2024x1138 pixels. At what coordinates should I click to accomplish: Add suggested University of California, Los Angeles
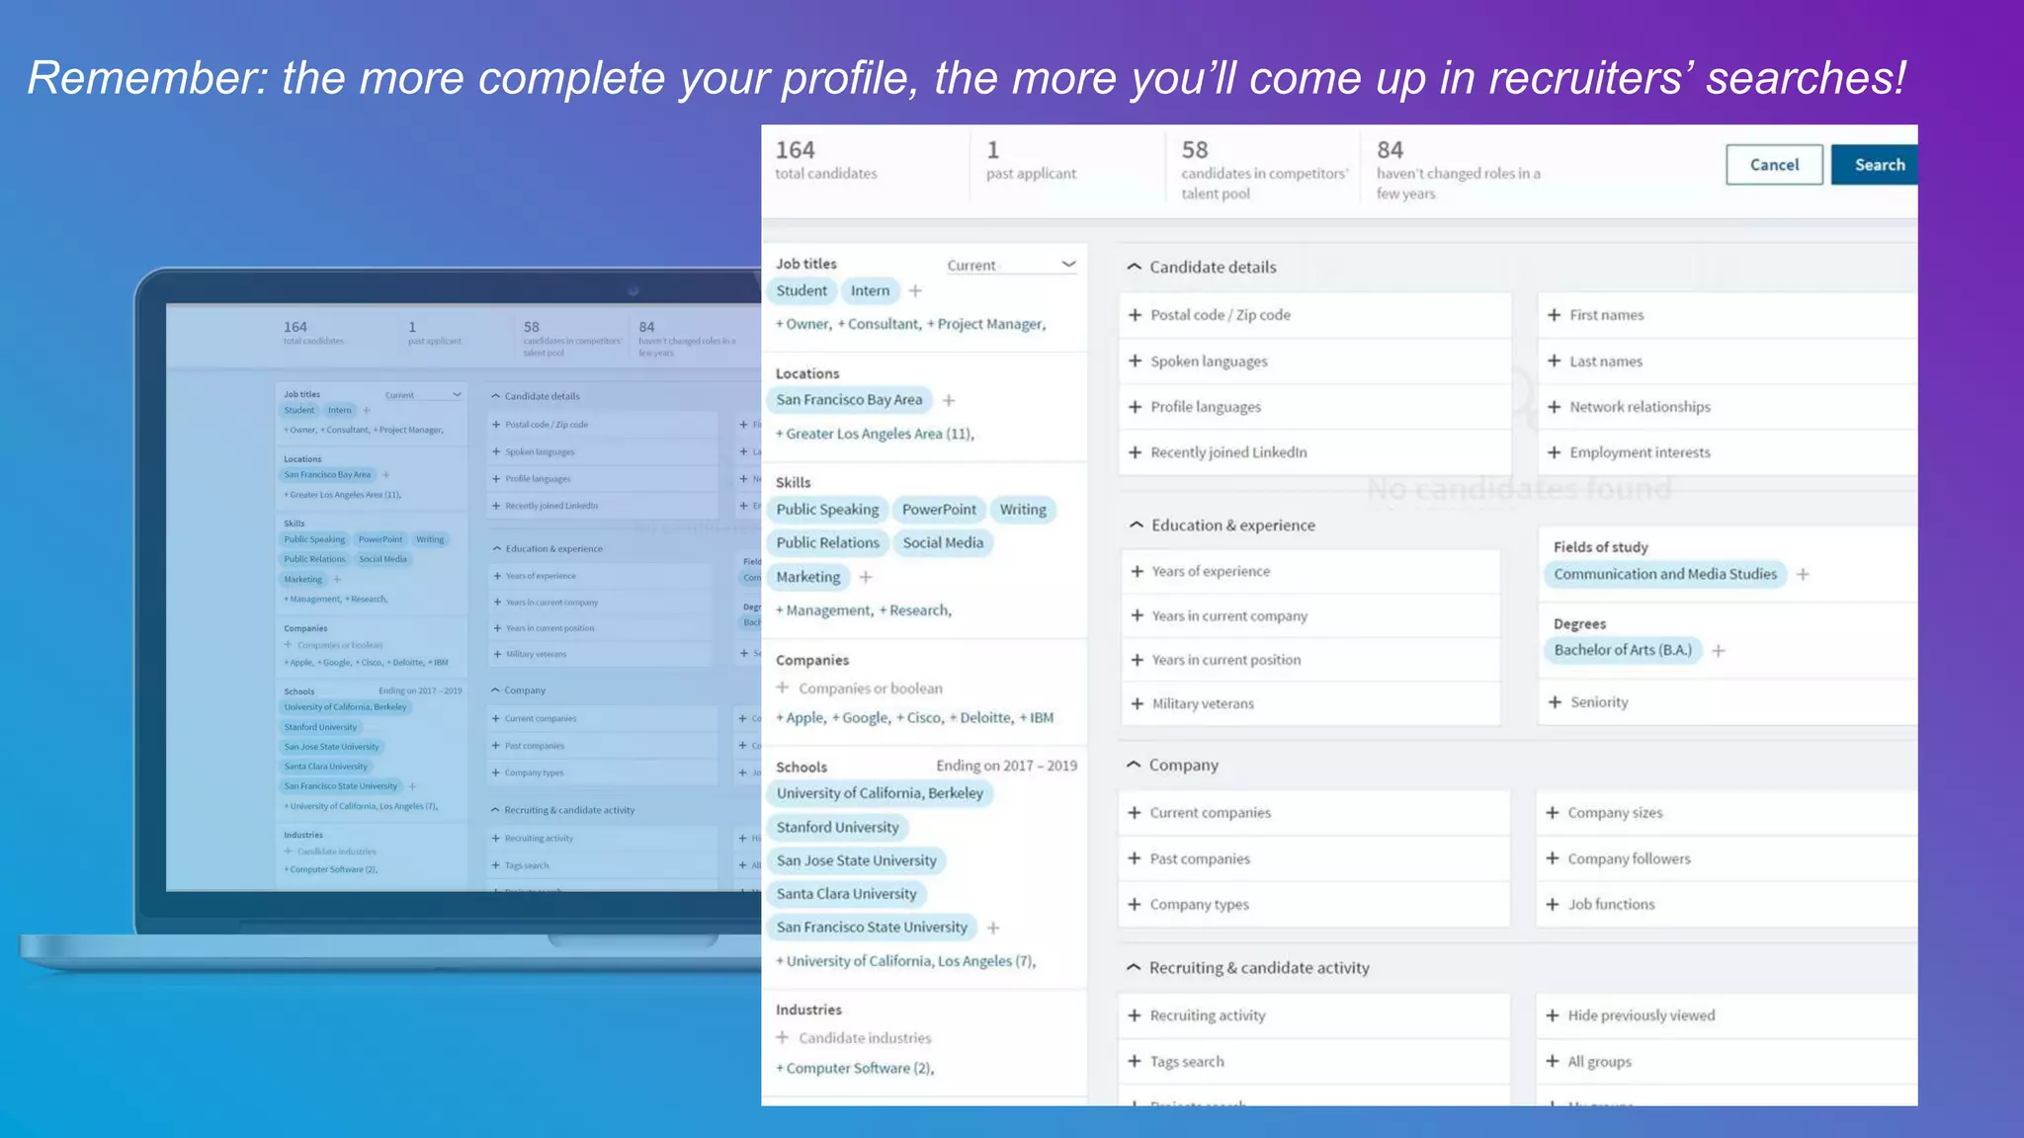pos(905,961)
